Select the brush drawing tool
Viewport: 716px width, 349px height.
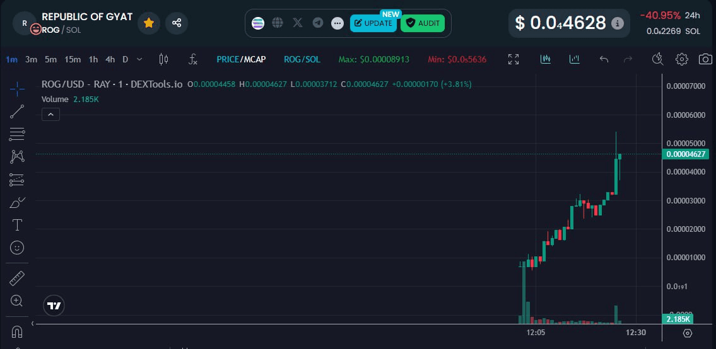click(x=17, y=202)
